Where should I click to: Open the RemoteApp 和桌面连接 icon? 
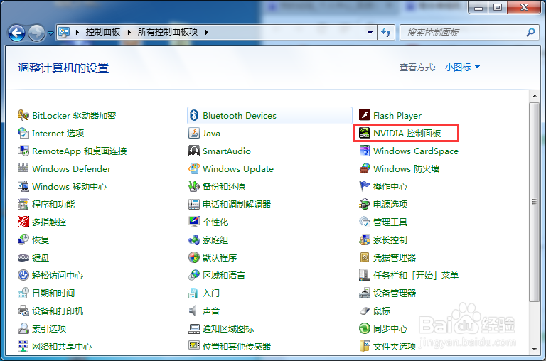[23, 151]
